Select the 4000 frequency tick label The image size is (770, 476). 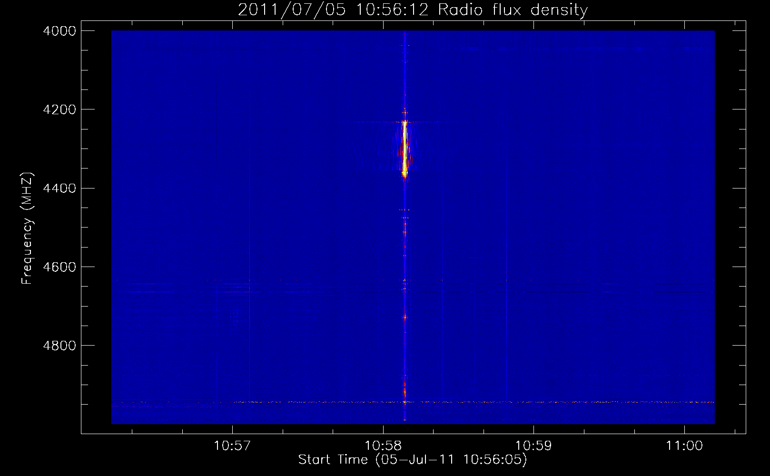59,31
